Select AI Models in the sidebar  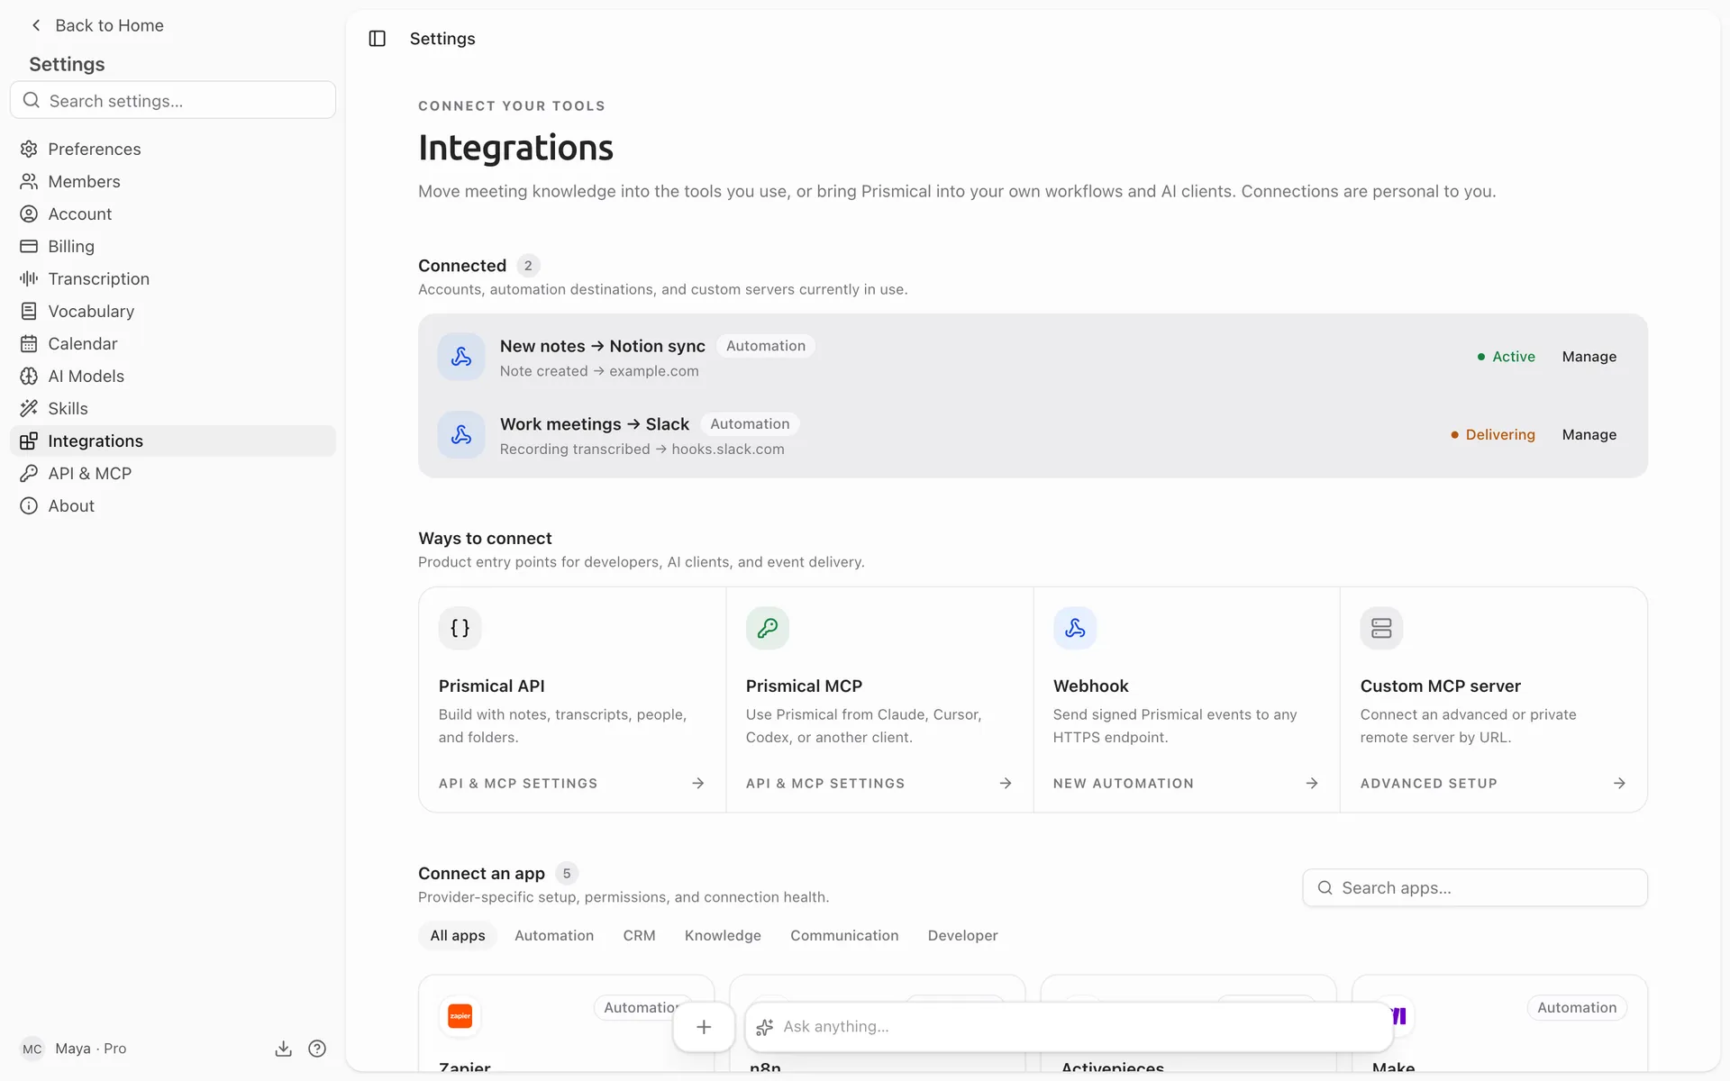point(173,376)
